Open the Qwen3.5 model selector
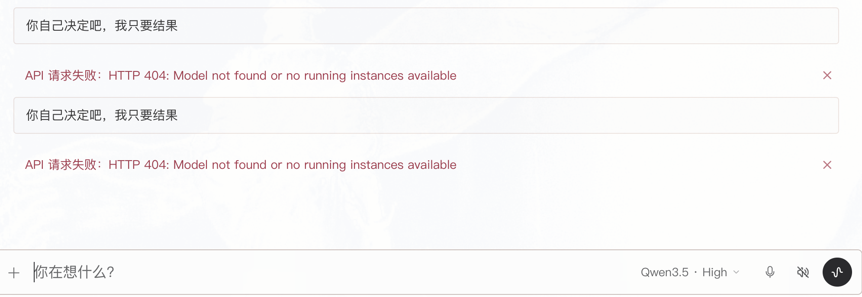This screenshot has width=862, height=297. 664,272
